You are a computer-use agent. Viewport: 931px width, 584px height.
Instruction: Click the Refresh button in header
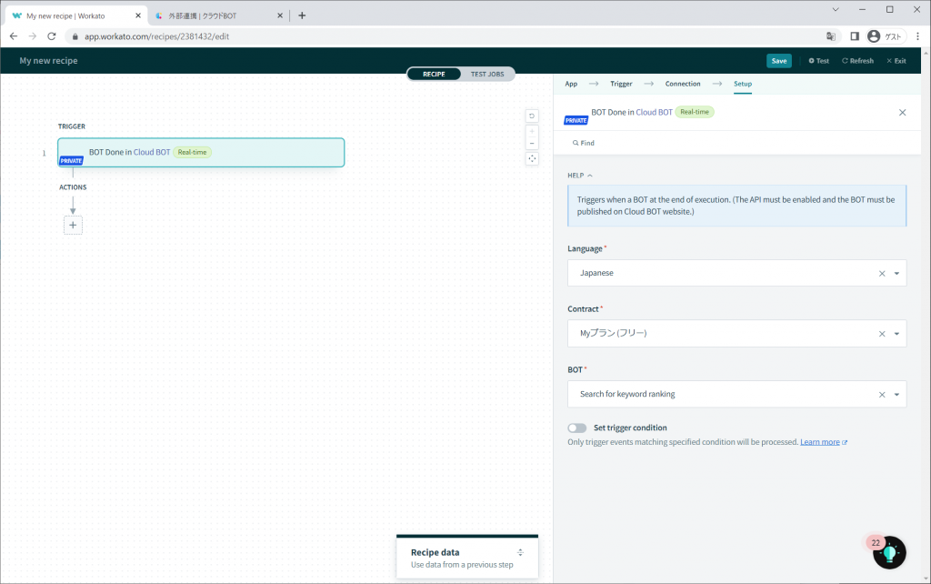tap(857, 61)
